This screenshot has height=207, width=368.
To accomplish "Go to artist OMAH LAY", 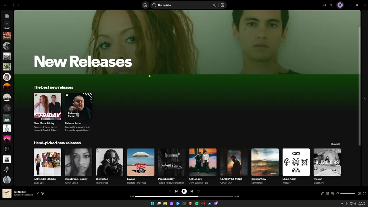I will point(226,183).
